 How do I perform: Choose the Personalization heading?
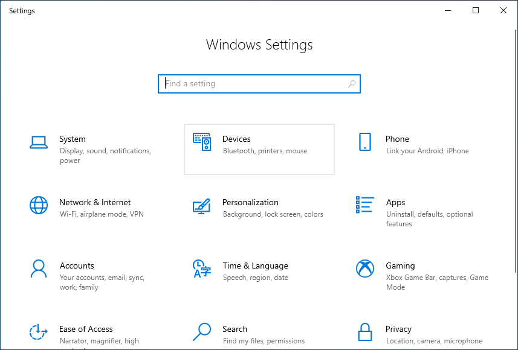click(250, 202)
